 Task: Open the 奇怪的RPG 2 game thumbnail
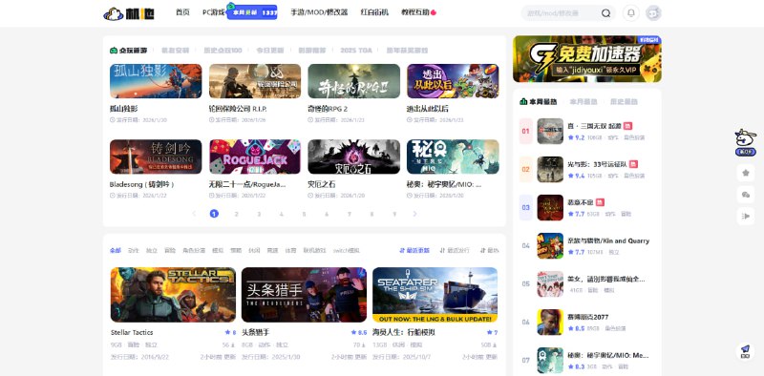point(353,81)
